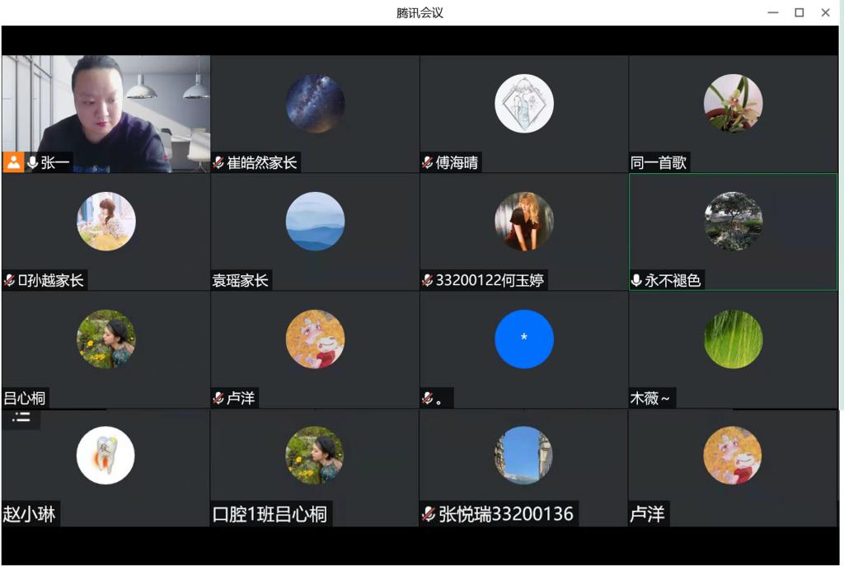Click the name label 袁瑶家长

[x=240, y=280]
